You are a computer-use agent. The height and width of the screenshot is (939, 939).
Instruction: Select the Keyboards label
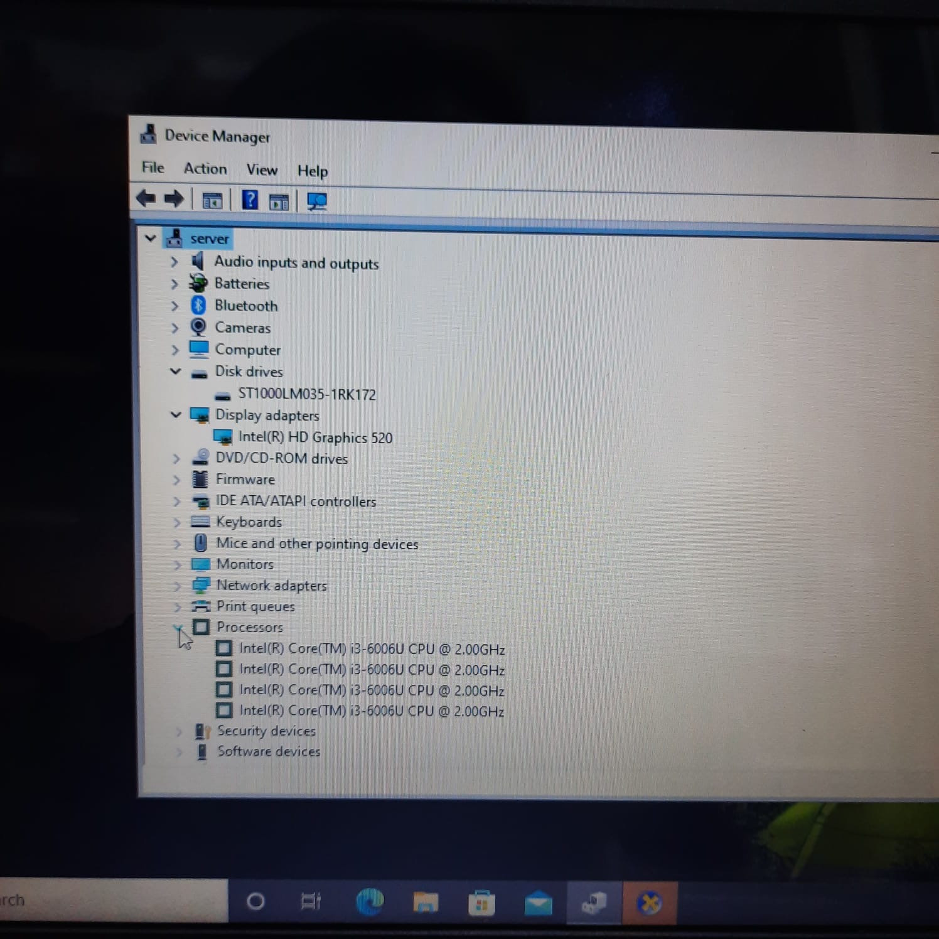click(249, 522)
